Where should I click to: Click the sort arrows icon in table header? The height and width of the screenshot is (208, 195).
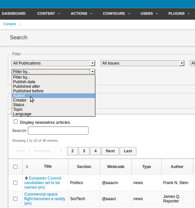click(x=27, y=167)
